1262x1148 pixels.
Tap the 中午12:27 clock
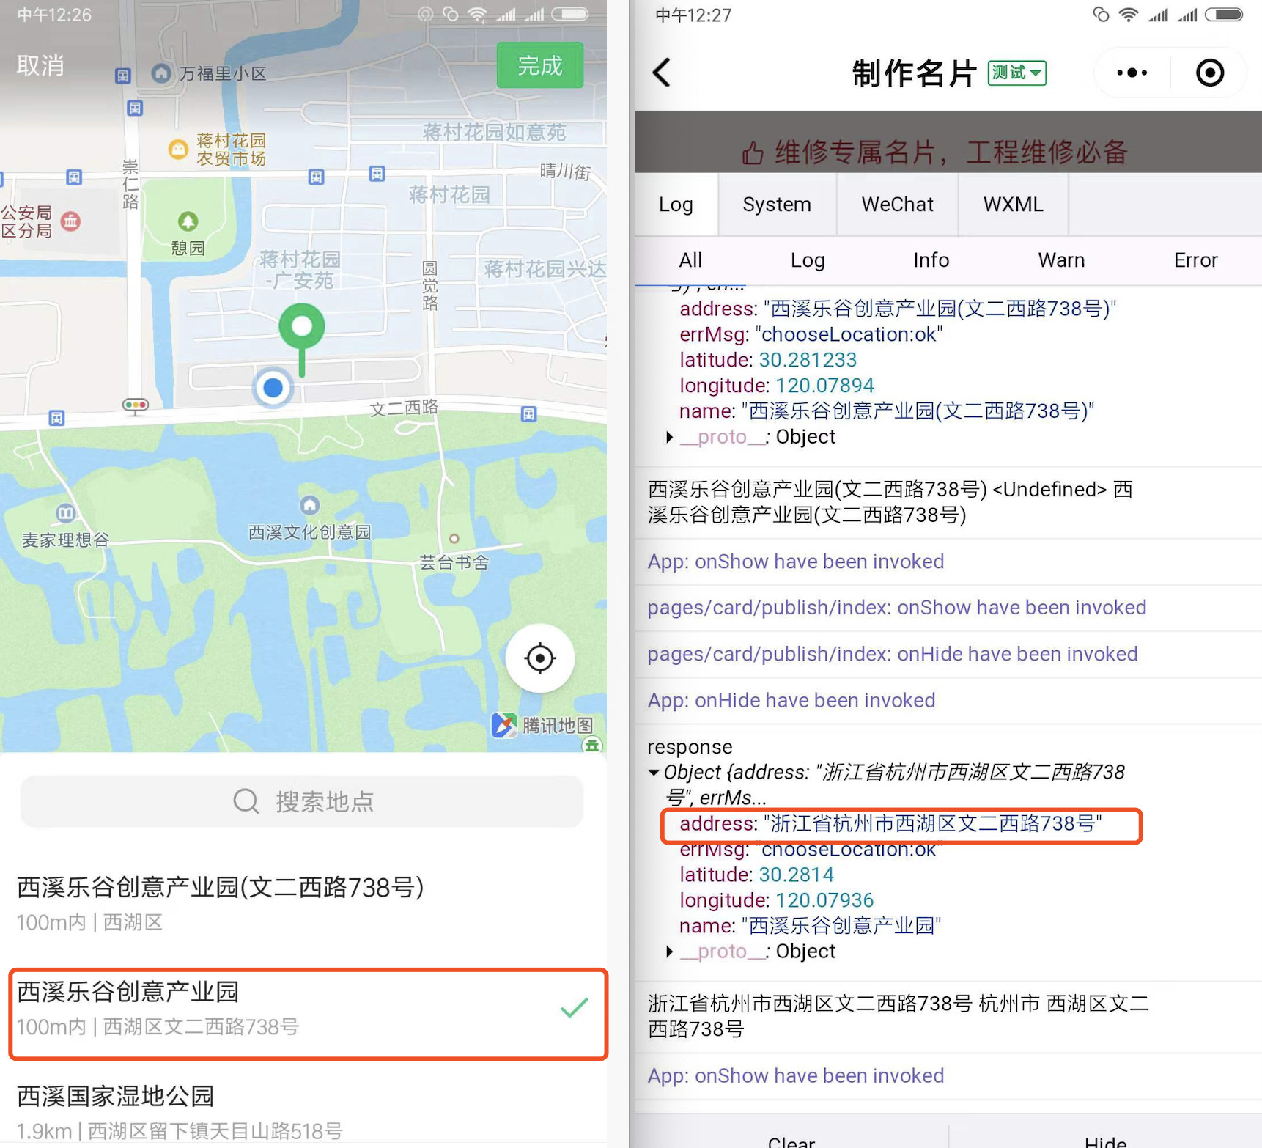click(693, 15)
